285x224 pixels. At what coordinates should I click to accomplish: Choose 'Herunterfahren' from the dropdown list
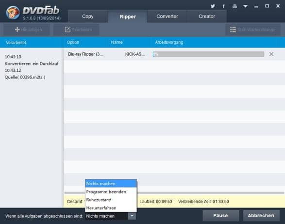point(111,208)
